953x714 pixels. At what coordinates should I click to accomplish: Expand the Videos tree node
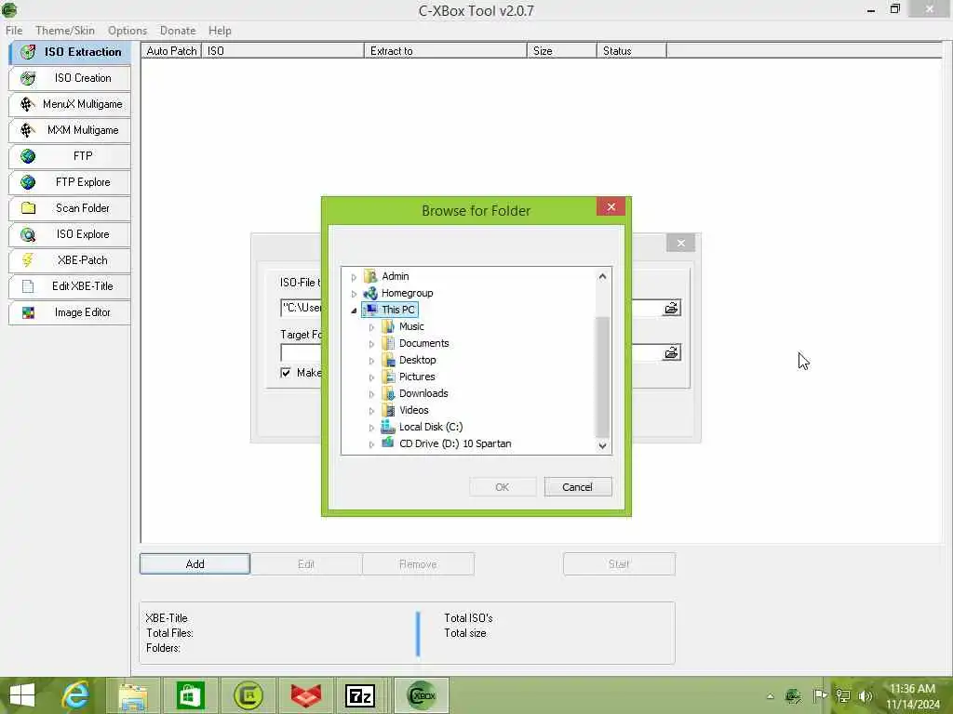tap(371, 411)
